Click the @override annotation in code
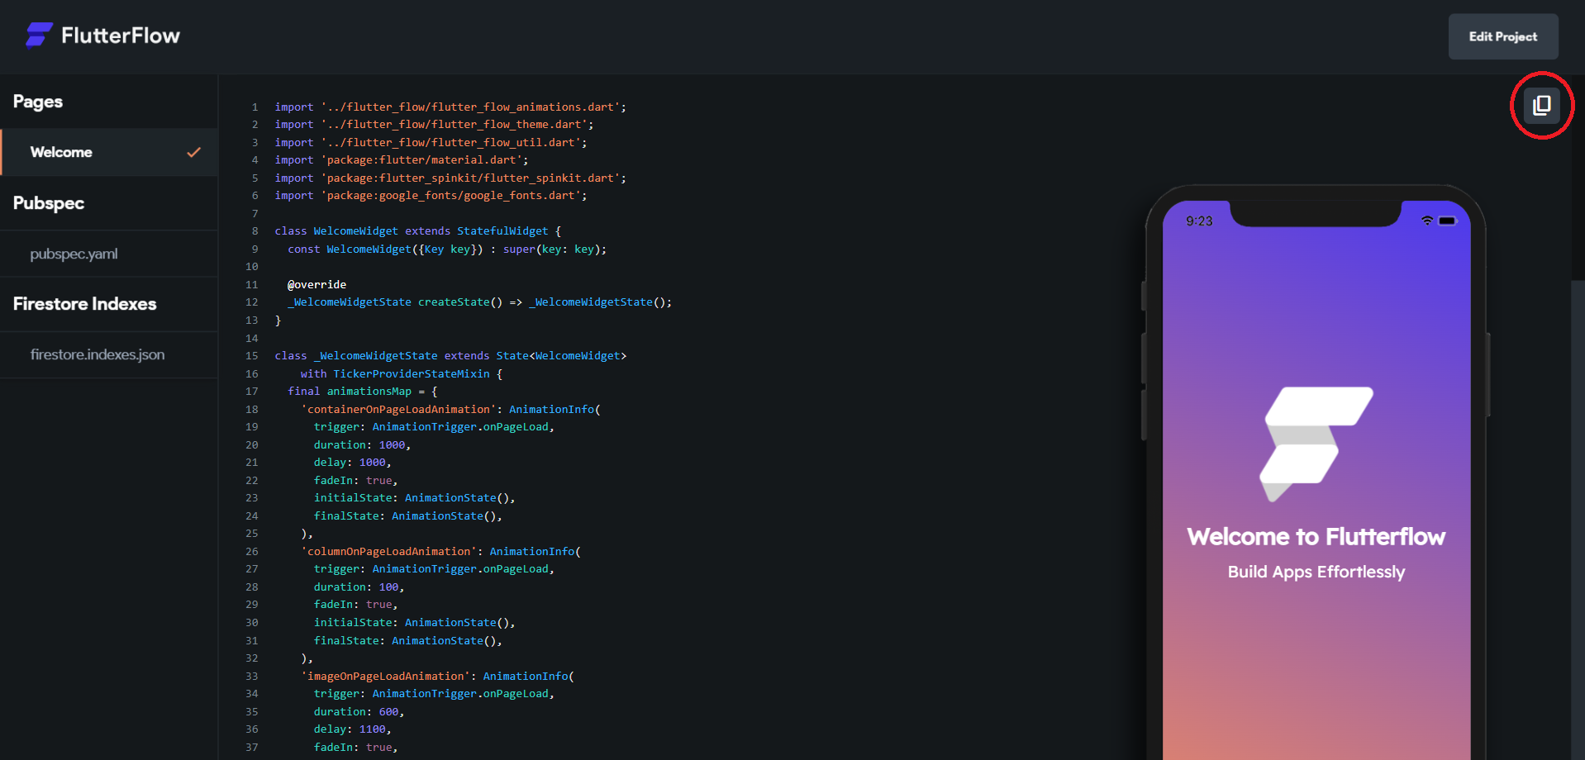The height and width of the screenshot is (760, 1585). (x=317, y=285)
